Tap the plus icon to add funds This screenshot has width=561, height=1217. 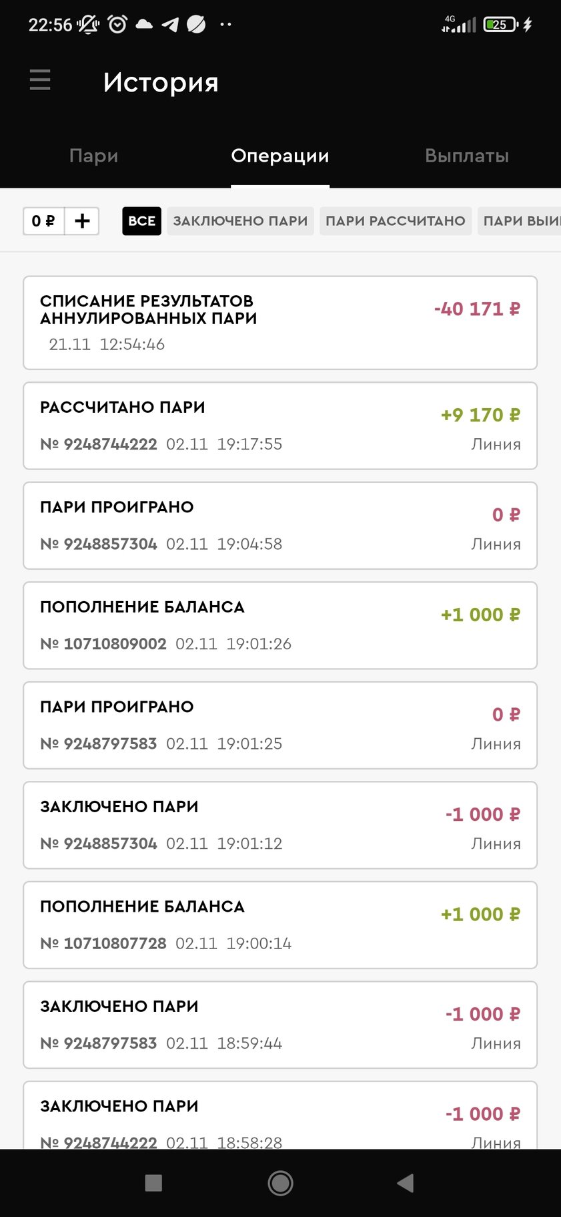[x=82, y=221]
